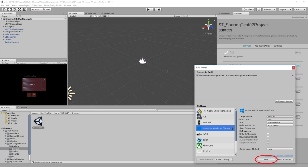This screenshot has width=308, height=167.
Task: Switch to the Animator tab
Action: (x=91, y=14)
